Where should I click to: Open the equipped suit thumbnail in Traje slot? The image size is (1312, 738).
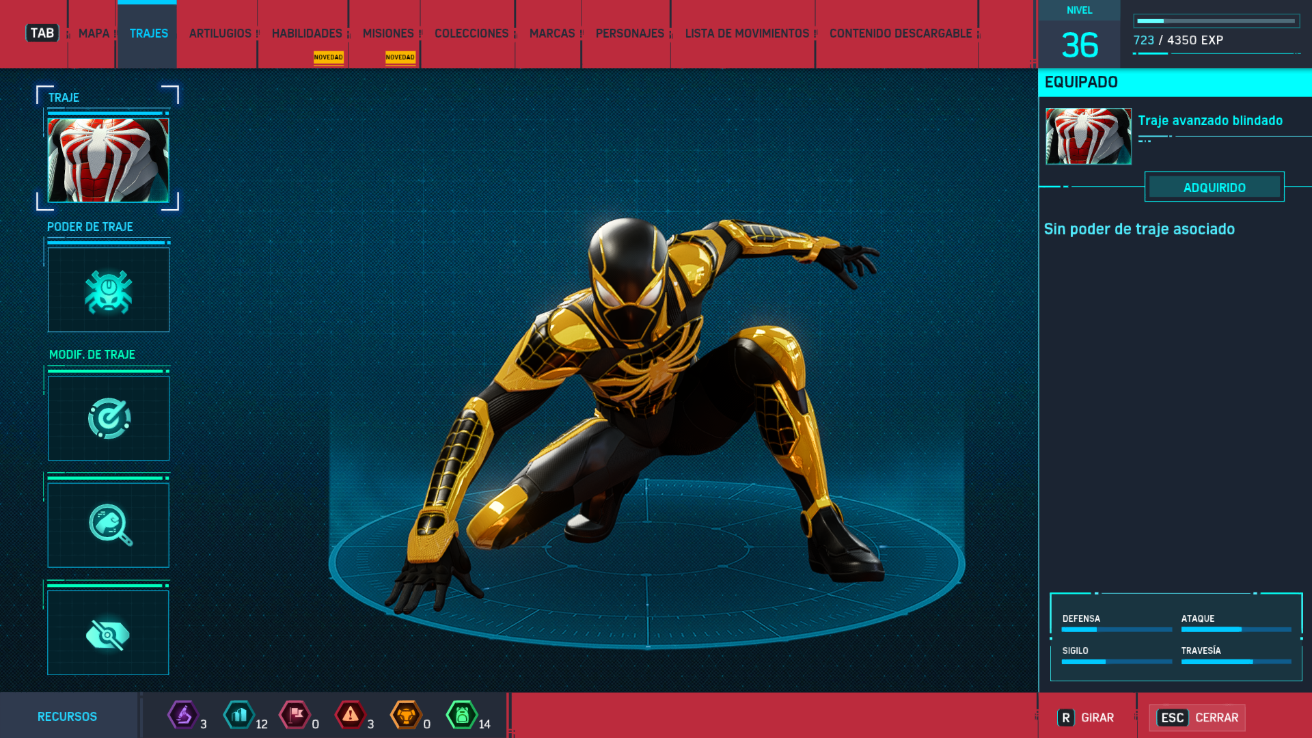pos(109,160)
